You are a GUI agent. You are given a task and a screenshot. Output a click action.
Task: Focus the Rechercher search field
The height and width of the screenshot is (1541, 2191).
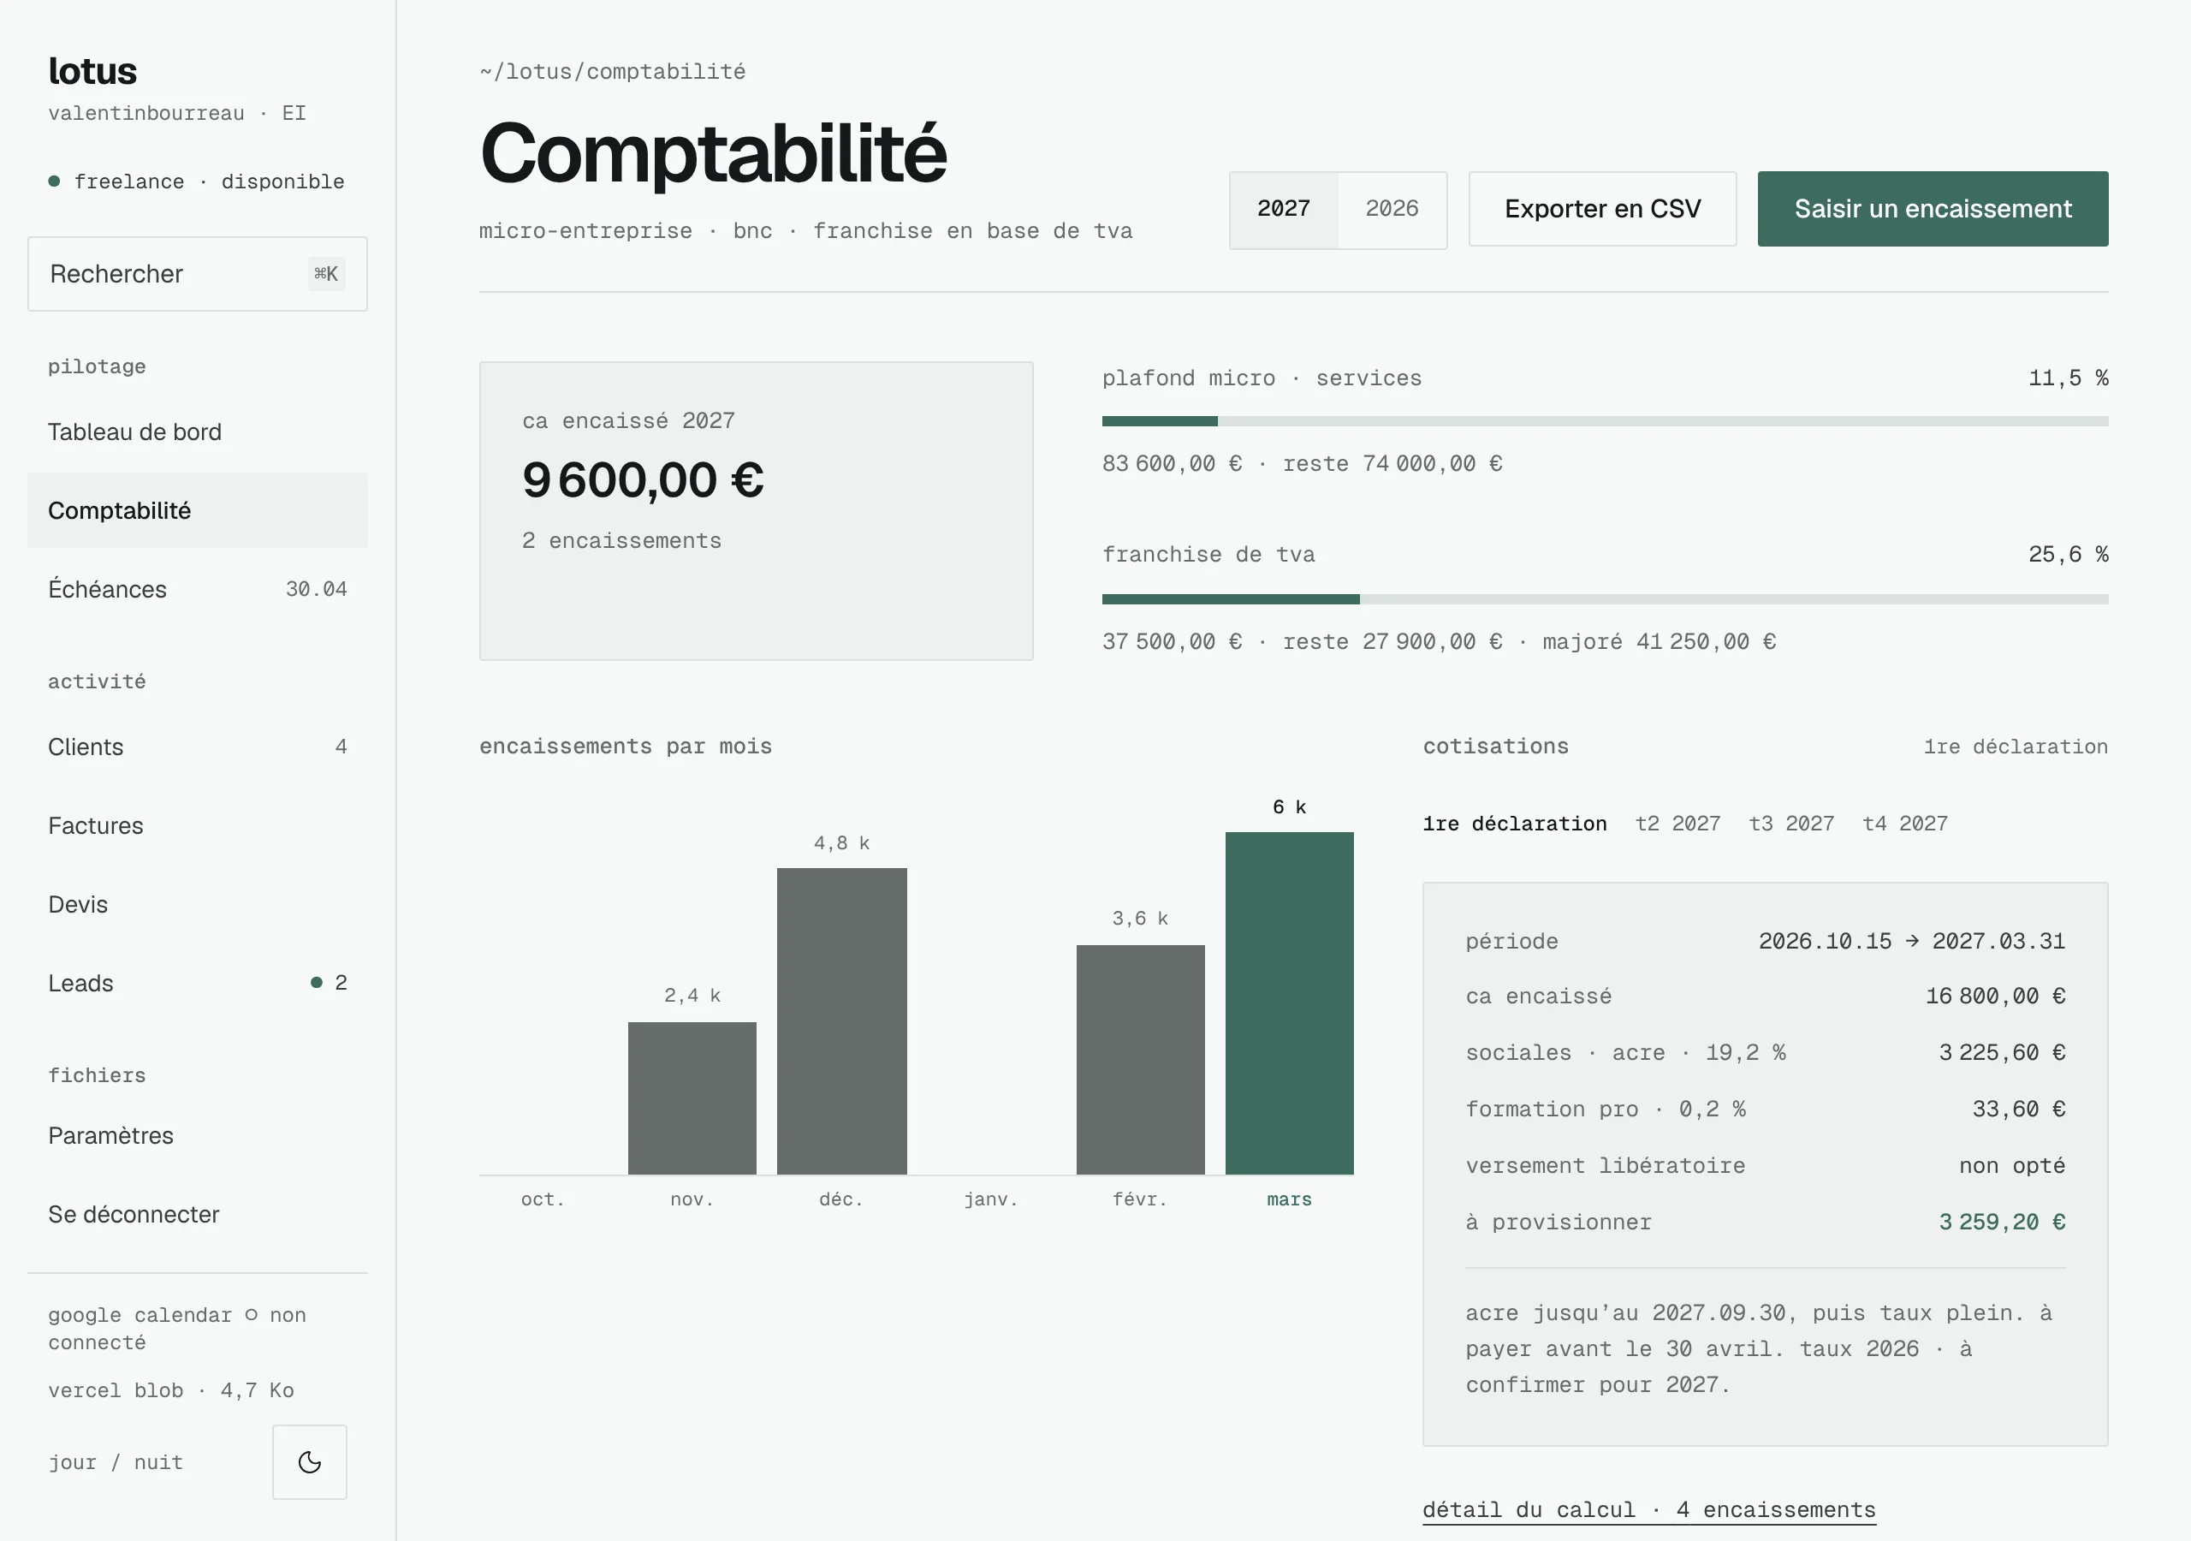(x=198, y=274)
